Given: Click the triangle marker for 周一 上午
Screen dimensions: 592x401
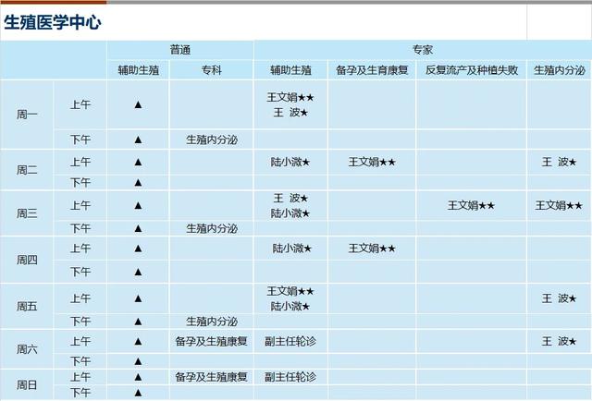Looking at the screenshot, I should click(x=138, y=105).
